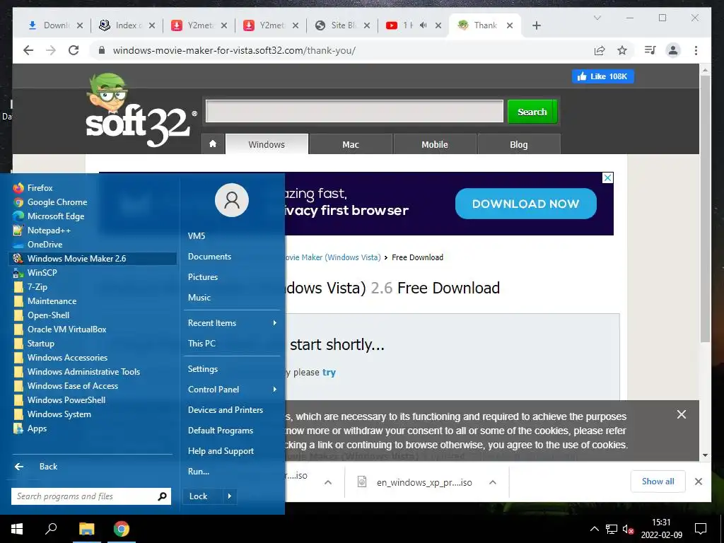Click the Chrome icon on the taskbar
This screenshot has height=543, width=724.
pyautogui.click(x=122, y=529)
